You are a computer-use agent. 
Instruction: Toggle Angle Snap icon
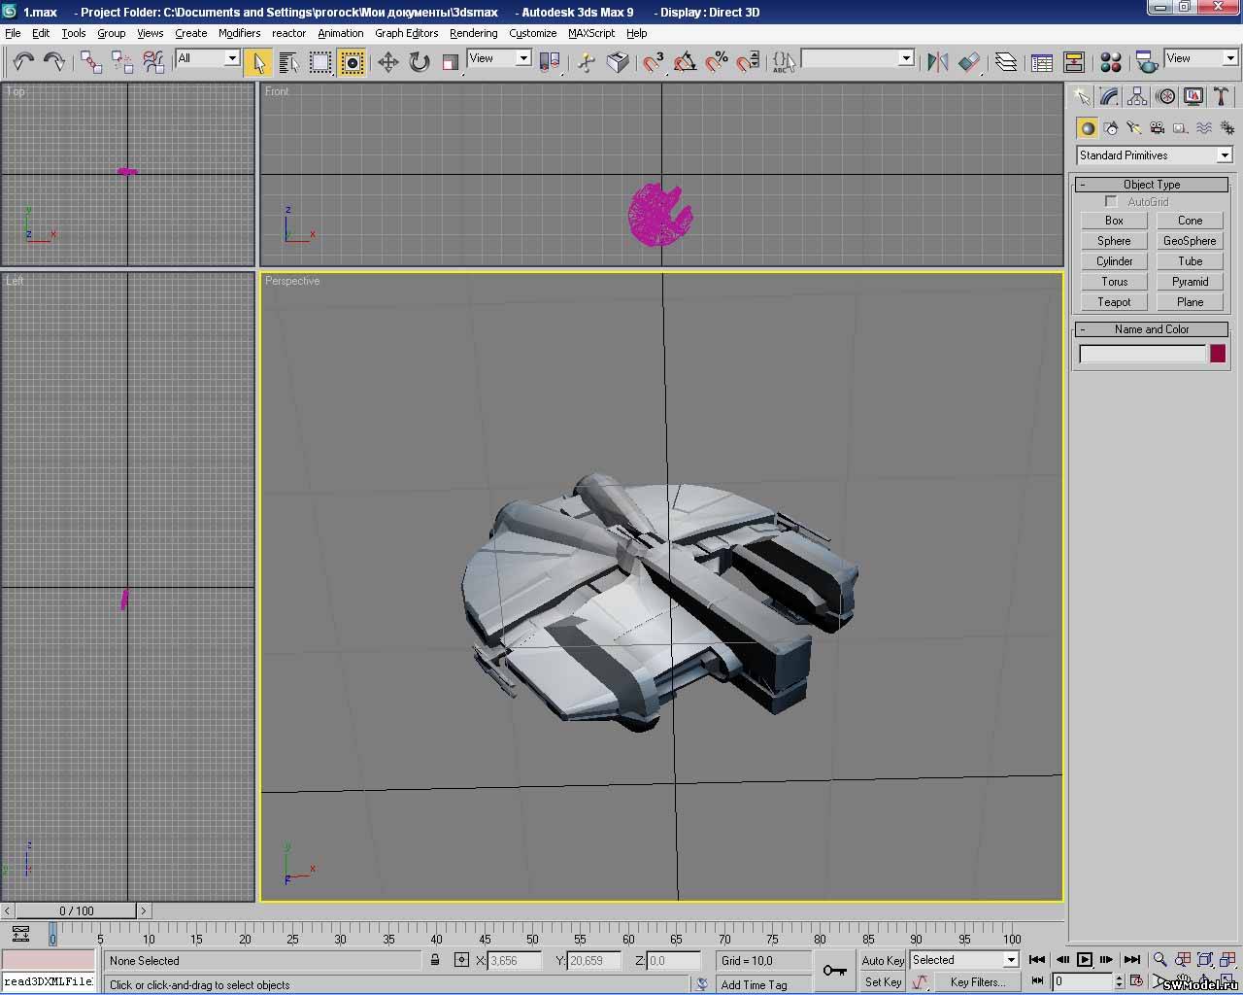tap(685, 62)
